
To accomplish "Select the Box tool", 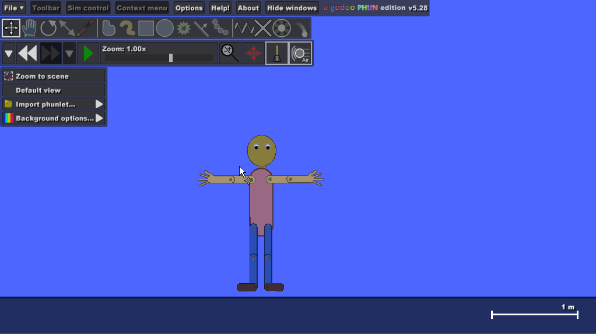I will (146, 28).
